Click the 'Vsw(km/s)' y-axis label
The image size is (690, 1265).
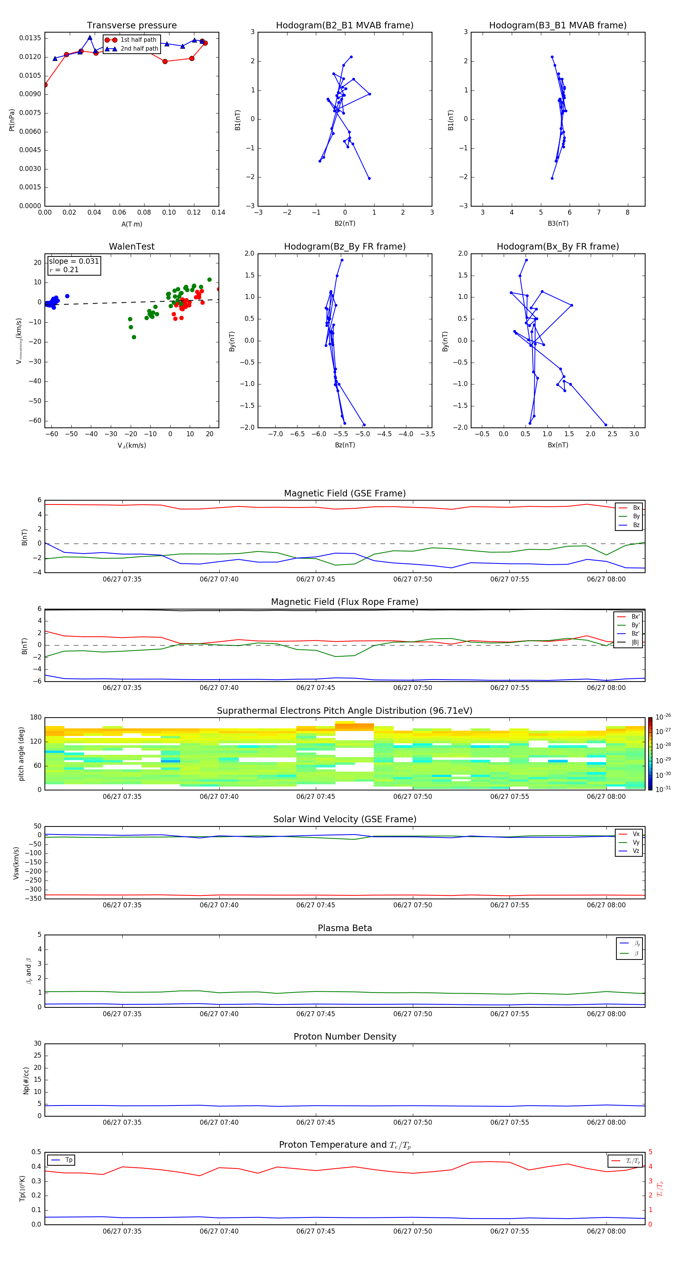pos(16,863)
